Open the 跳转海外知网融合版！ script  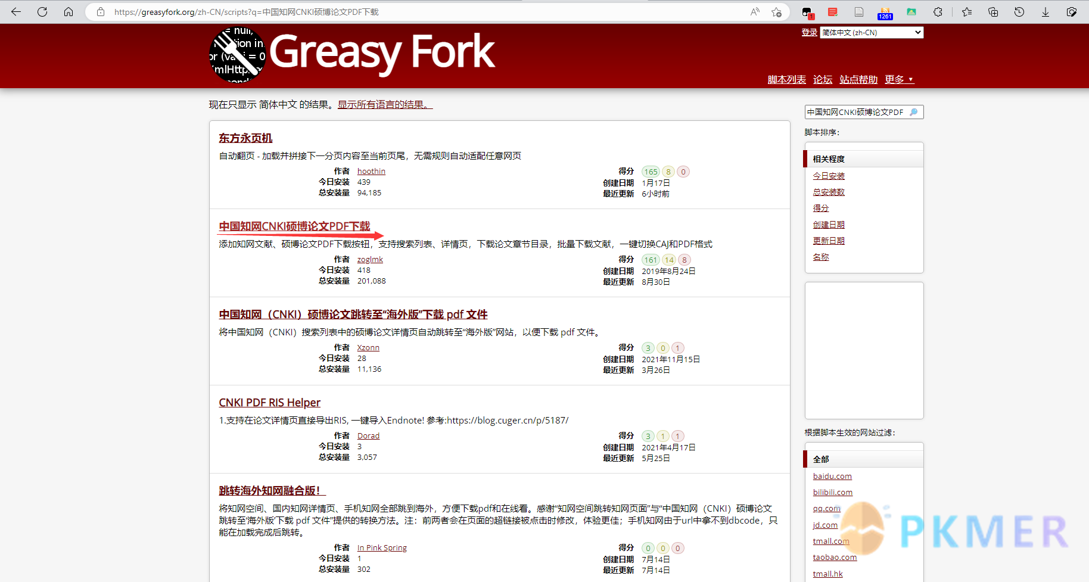272,491
